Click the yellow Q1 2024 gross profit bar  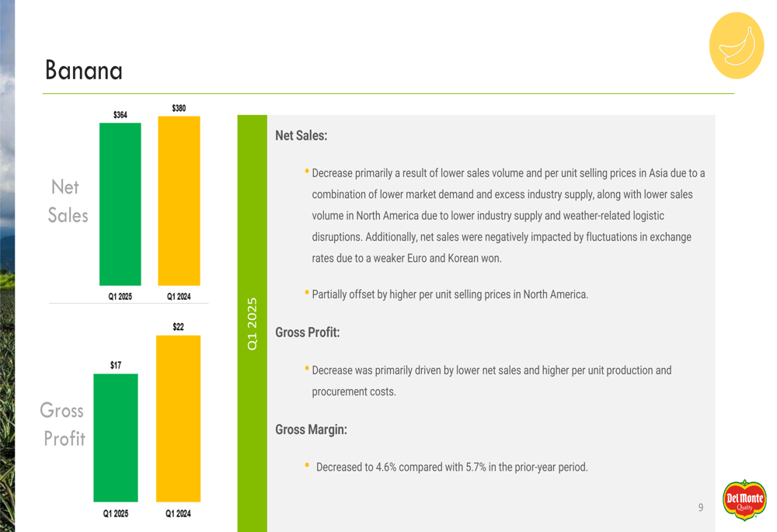pyautogui.click(x=179, y=419)
